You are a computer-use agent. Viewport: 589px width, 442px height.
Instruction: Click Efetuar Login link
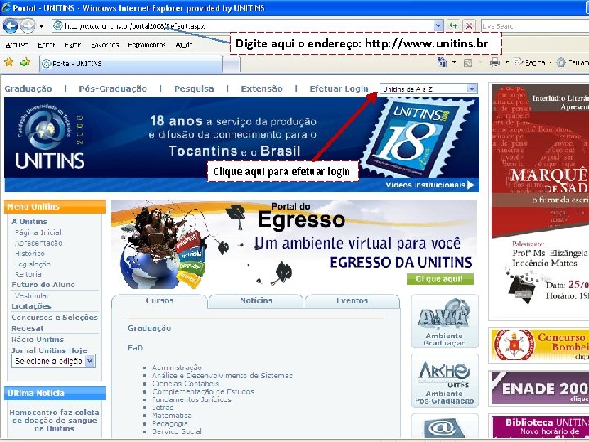point(339,89)
